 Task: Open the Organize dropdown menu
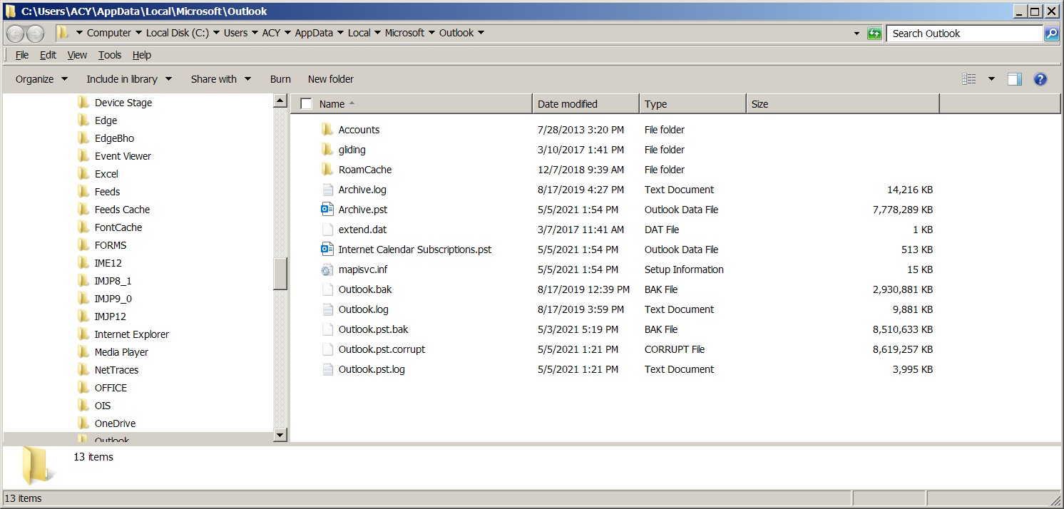click(42, 79)
